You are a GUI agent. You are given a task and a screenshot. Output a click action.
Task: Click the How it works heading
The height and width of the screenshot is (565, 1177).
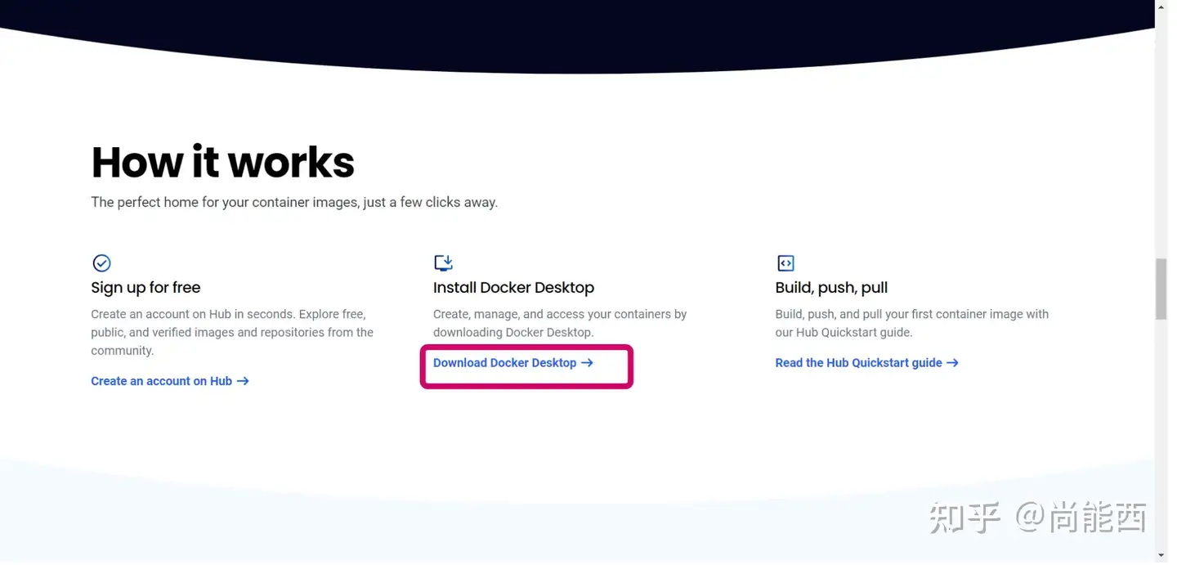coord(223,162)
